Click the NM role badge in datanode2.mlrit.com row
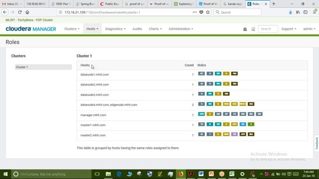 point(234,84)
